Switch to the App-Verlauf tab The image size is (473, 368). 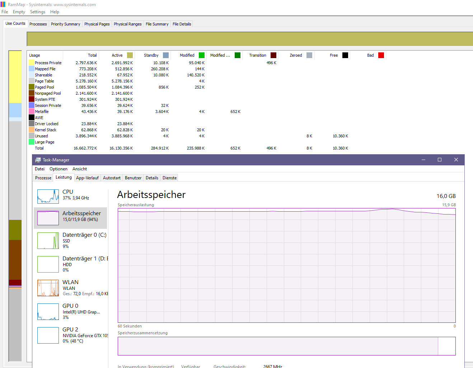click(87, 178)
